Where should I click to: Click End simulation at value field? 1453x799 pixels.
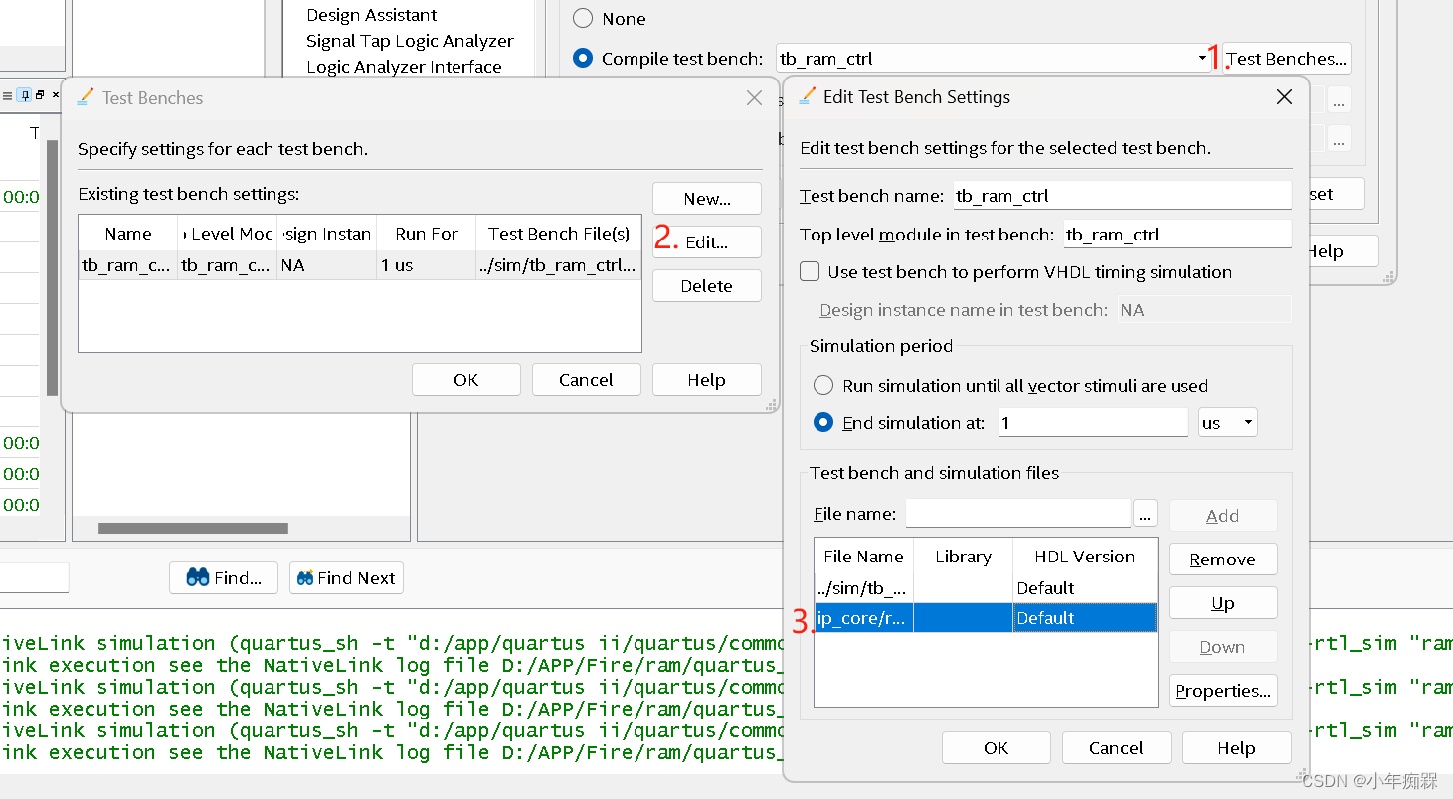point(1093,423)
